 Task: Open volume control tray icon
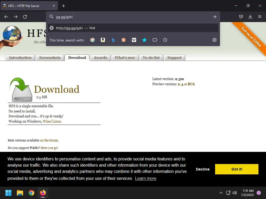point(235,193)
